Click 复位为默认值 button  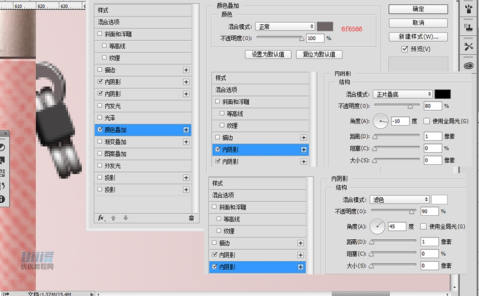click(319, 55)
